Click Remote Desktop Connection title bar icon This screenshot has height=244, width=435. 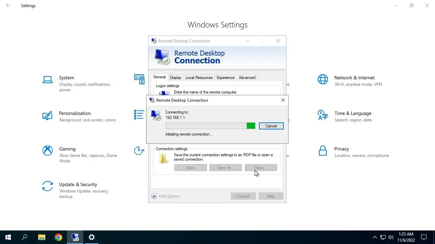(154, 41)
